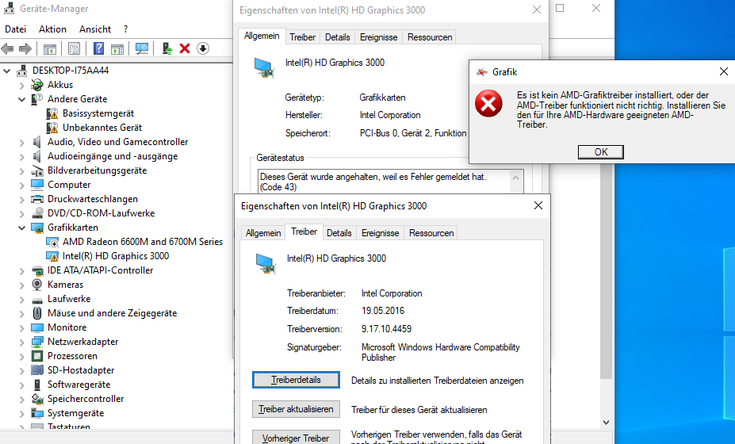This screenshot has height=444, width=735.
Task: Switch to Ereignisse tab in front properties window
Action: [x=380, y=233]
